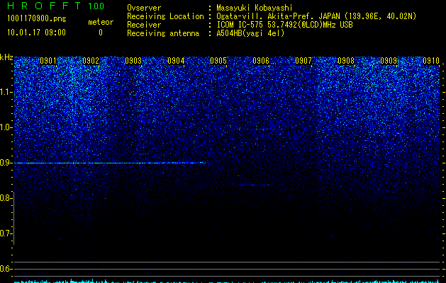Click the kHz axis unit label

tap(6, 57)
